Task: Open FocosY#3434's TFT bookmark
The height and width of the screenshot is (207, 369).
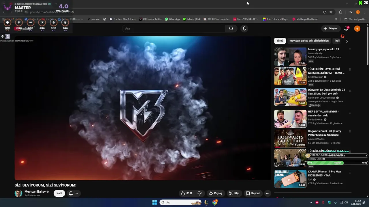Action: point(246,19)
